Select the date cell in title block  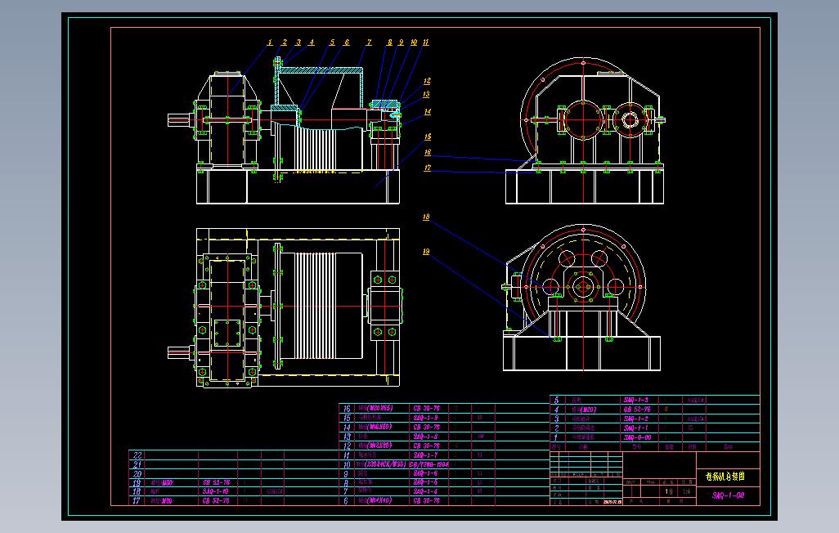point(612,502)
